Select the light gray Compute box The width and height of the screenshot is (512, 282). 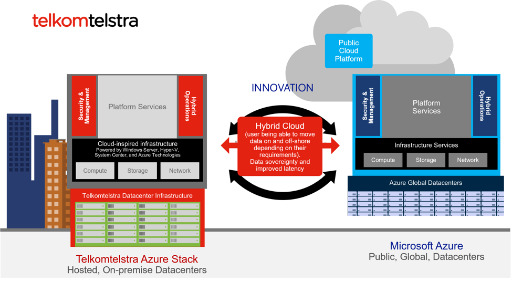[x=95, y=171]
